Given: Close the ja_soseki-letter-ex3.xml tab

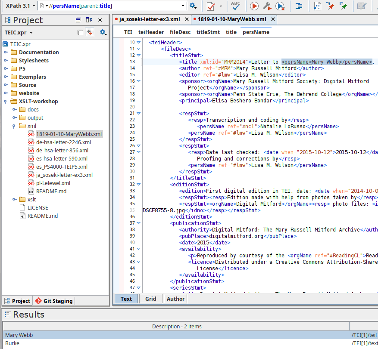Looking at the screenshot, I should point(187,19).
